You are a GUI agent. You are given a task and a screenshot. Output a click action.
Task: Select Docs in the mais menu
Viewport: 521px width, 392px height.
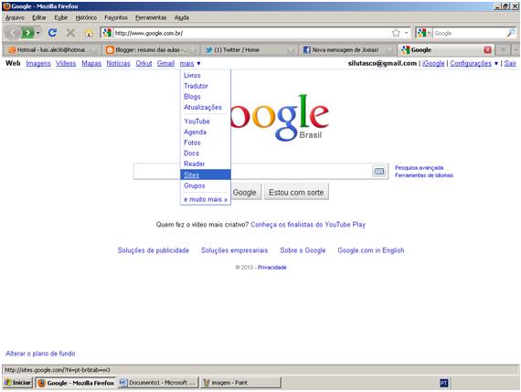point(191,154)
